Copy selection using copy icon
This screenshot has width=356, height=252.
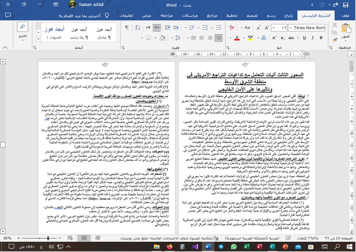point(334,32)
